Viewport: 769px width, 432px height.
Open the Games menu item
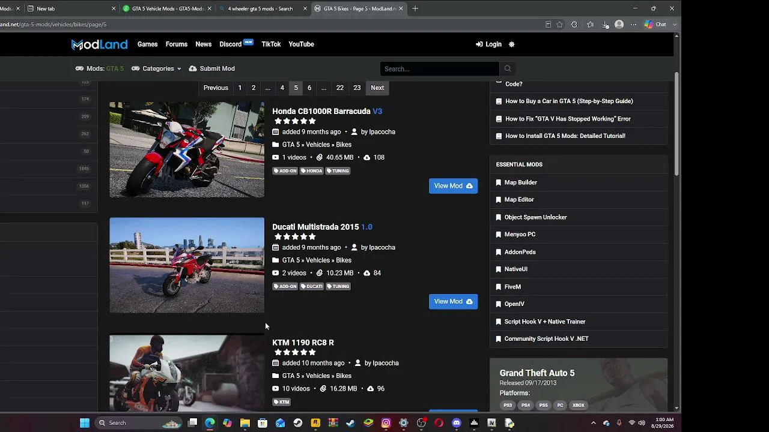147,44
